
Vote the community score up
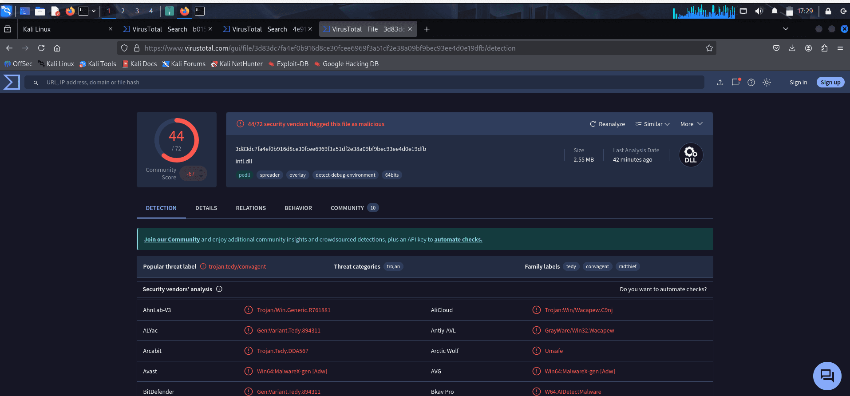point(201,170)
